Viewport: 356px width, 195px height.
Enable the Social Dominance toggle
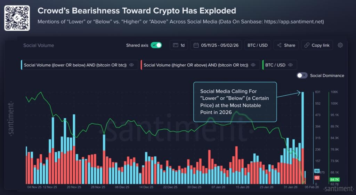click(x=302, y=75)
